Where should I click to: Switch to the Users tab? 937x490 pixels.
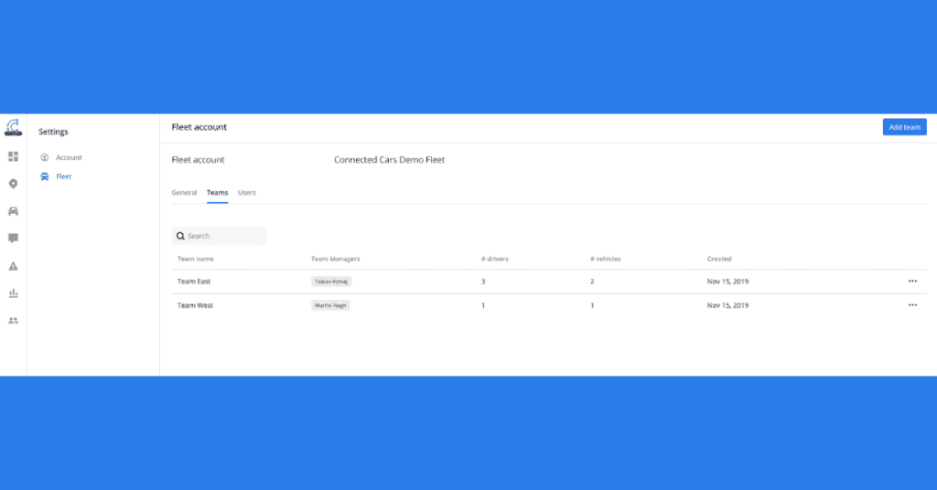point(247,193)
